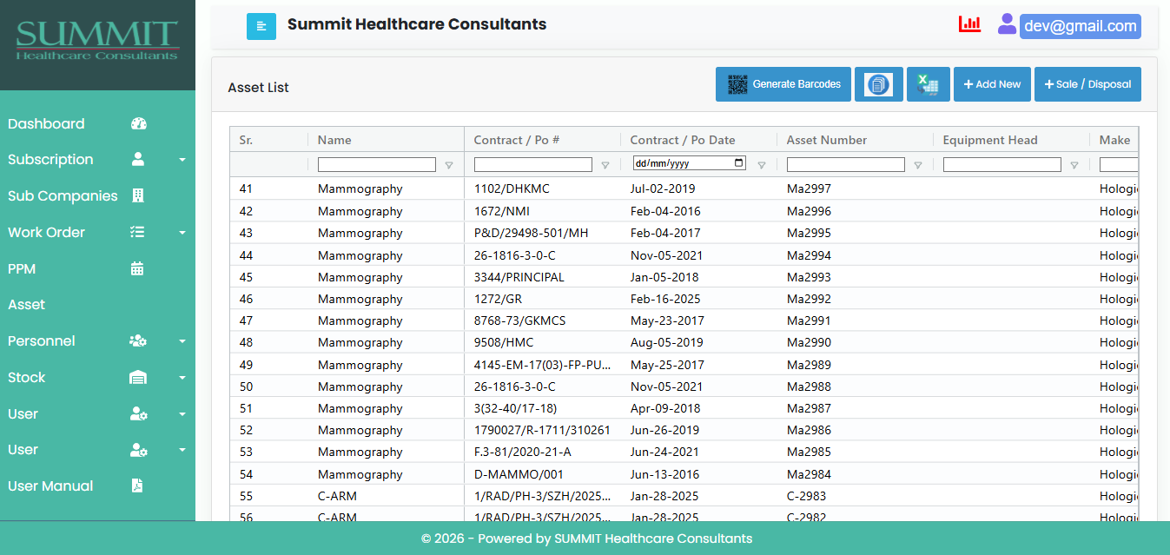Click the filter funnel for Contract / Po # column
The height and width of the screenshot is (555, 1170).
605,165
